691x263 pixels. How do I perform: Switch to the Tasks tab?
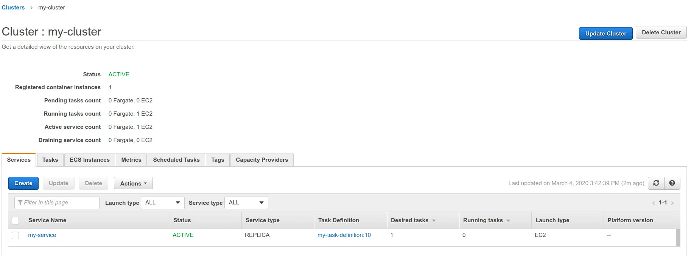(50, 160)
